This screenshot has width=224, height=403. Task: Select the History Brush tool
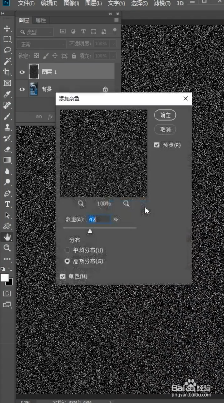(x=7, y=138)
